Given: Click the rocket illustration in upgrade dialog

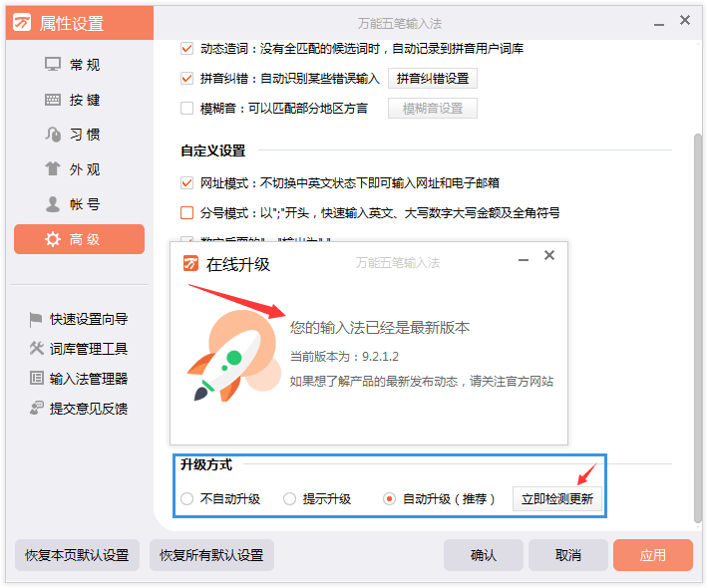Looking at the screenshot, I should 233,356.
